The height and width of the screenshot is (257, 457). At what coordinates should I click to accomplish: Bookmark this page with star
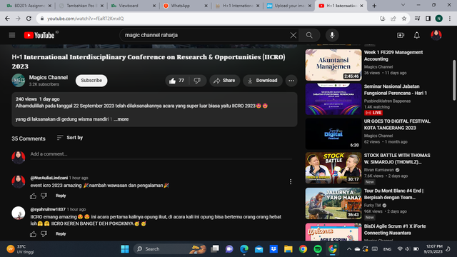(404, 19)
